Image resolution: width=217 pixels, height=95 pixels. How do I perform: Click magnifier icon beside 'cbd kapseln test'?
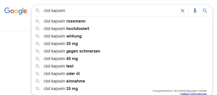tap(37, 66)
